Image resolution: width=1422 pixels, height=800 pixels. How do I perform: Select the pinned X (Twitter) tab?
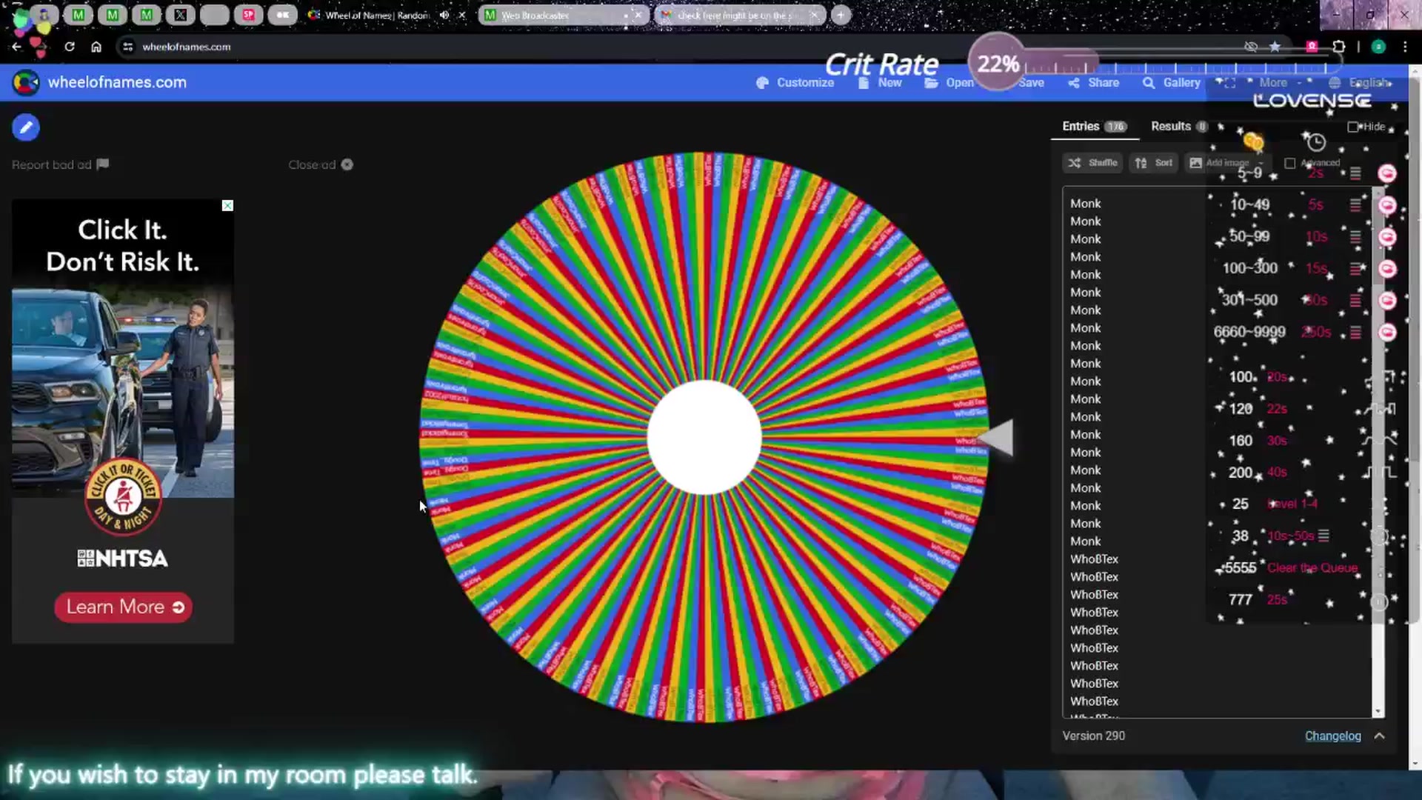tap(180, 15)
